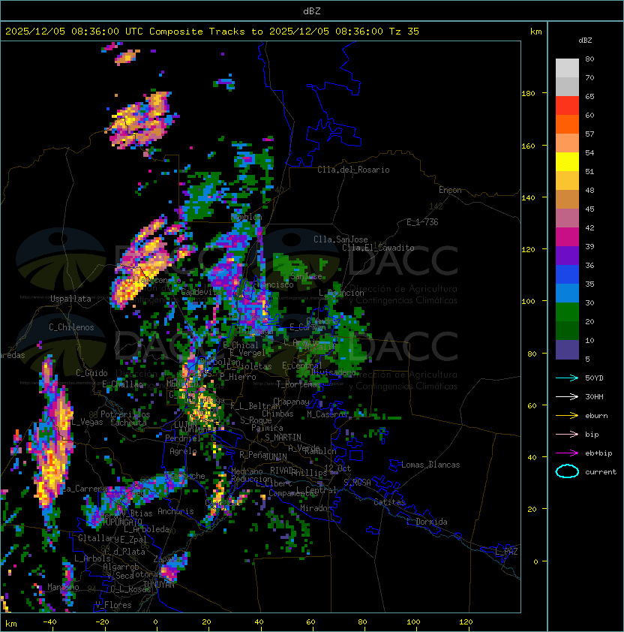Image resolution: width=624 pixels, height=632 pixels.
Task: Select the 'Uspallata' map label
Action: [70, 299]
